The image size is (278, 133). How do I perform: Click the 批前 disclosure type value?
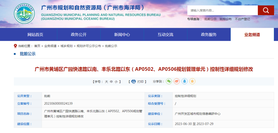pyautogui.click(x=47, y=96)
